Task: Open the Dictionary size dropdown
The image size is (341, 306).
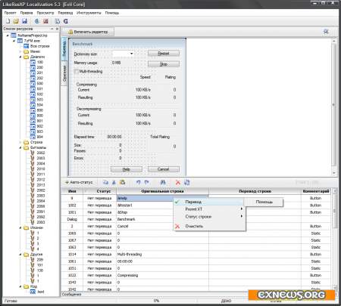Action: coord(132,54)
